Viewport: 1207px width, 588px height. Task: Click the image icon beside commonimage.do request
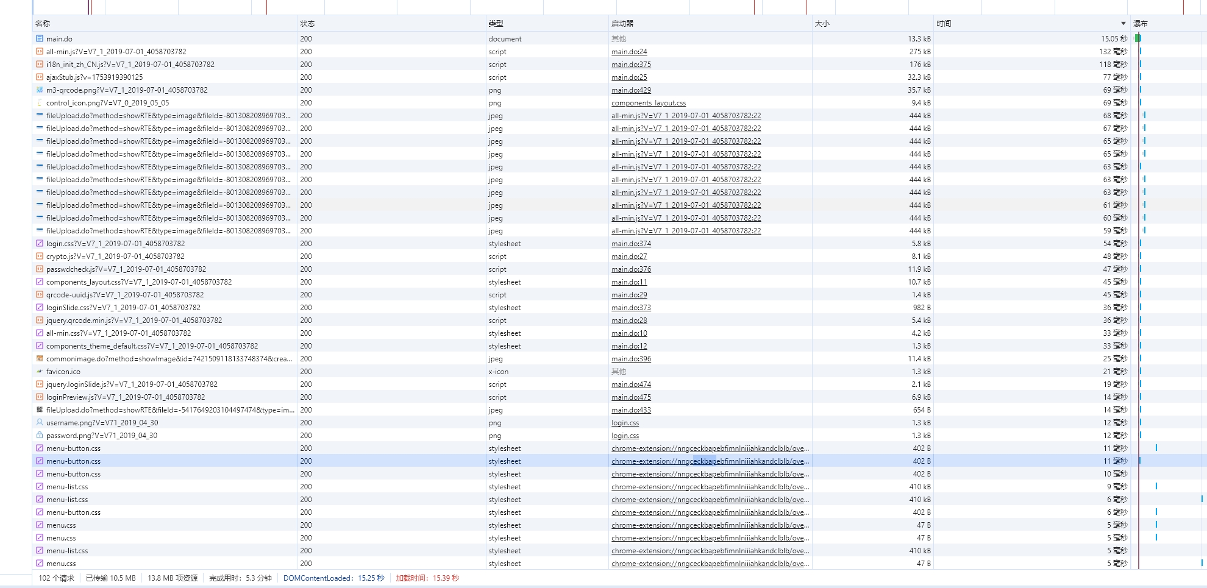[x=40, y=358]
